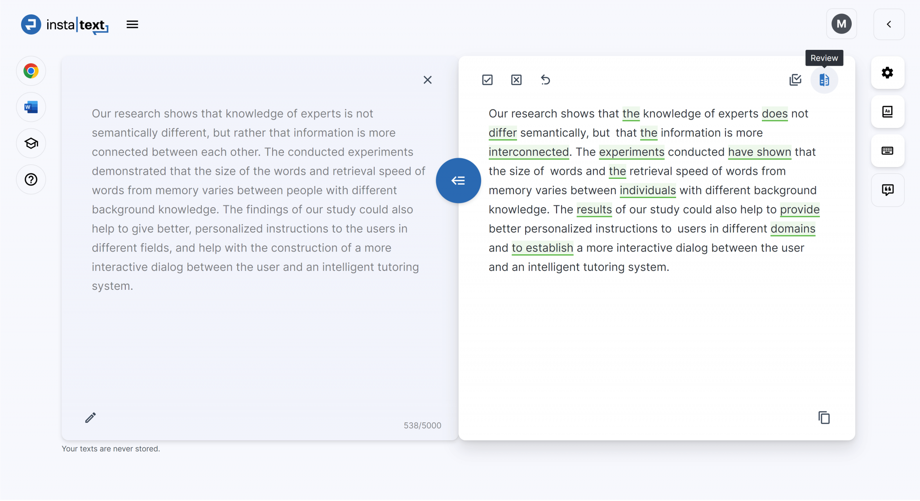Open the dictionary panel
This screenshot has height=501, width=920.
pos(887,112)
